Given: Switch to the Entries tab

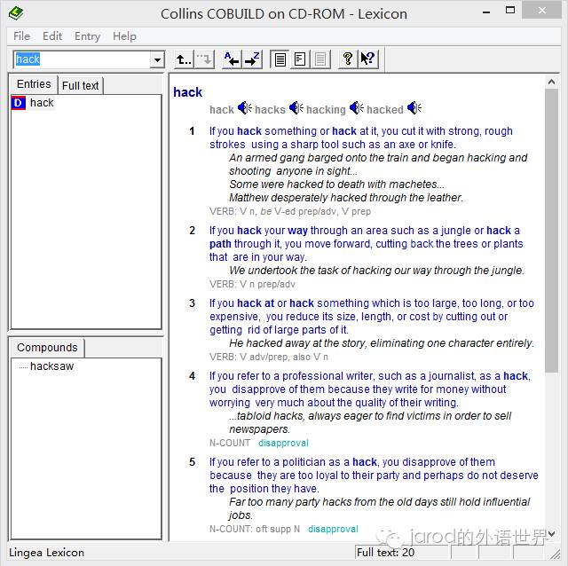Looking at the screenshot, I should coord(34,84).
